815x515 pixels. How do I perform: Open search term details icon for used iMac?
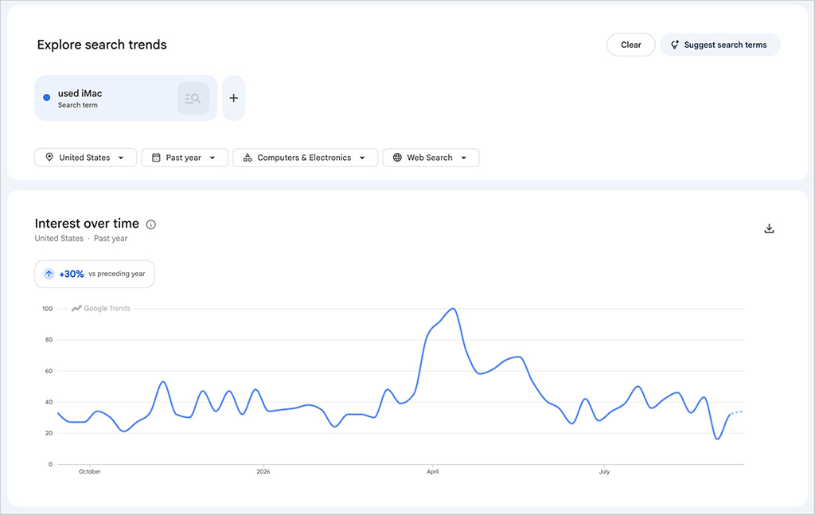click(x=193, y=98)
